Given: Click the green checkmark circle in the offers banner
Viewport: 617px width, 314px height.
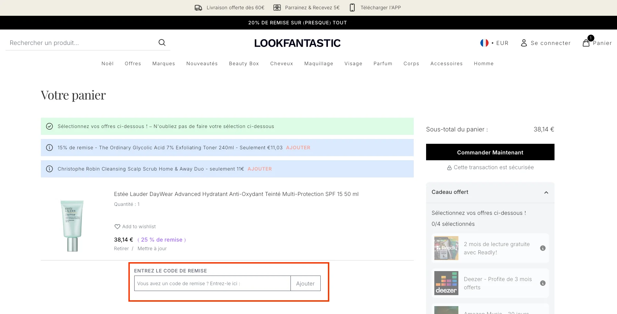Looking at the screenshot, I should pos(49,126).
